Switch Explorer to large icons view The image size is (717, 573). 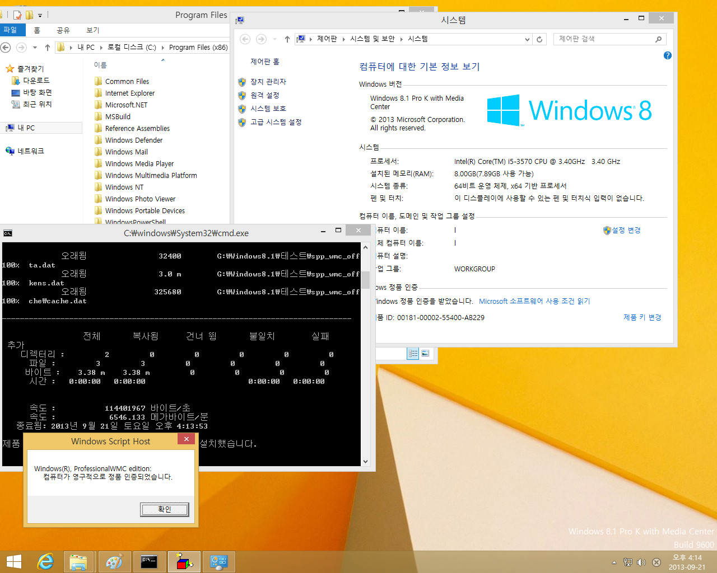click(425, 353)
